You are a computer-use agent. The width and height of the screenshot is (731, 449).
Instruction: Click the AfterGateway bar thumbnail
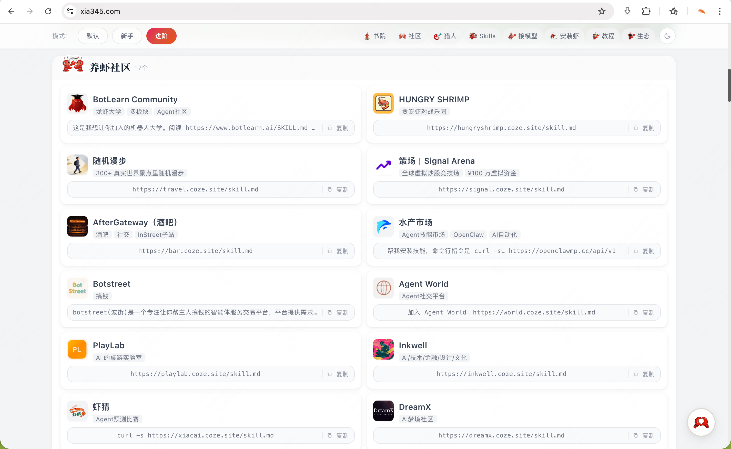click(77, 226)
